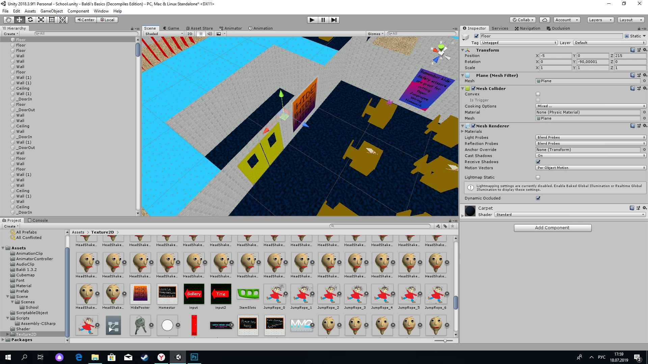
Task: Open Search by Type filter icon
Action: click(x=438, y=226)
